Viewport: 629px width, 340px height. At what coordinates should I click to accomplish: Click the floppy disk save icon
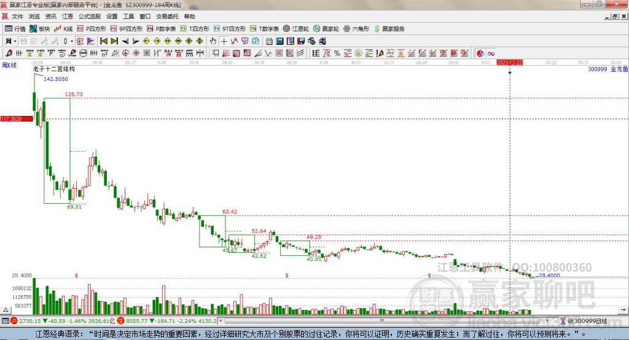click(301, 41)
